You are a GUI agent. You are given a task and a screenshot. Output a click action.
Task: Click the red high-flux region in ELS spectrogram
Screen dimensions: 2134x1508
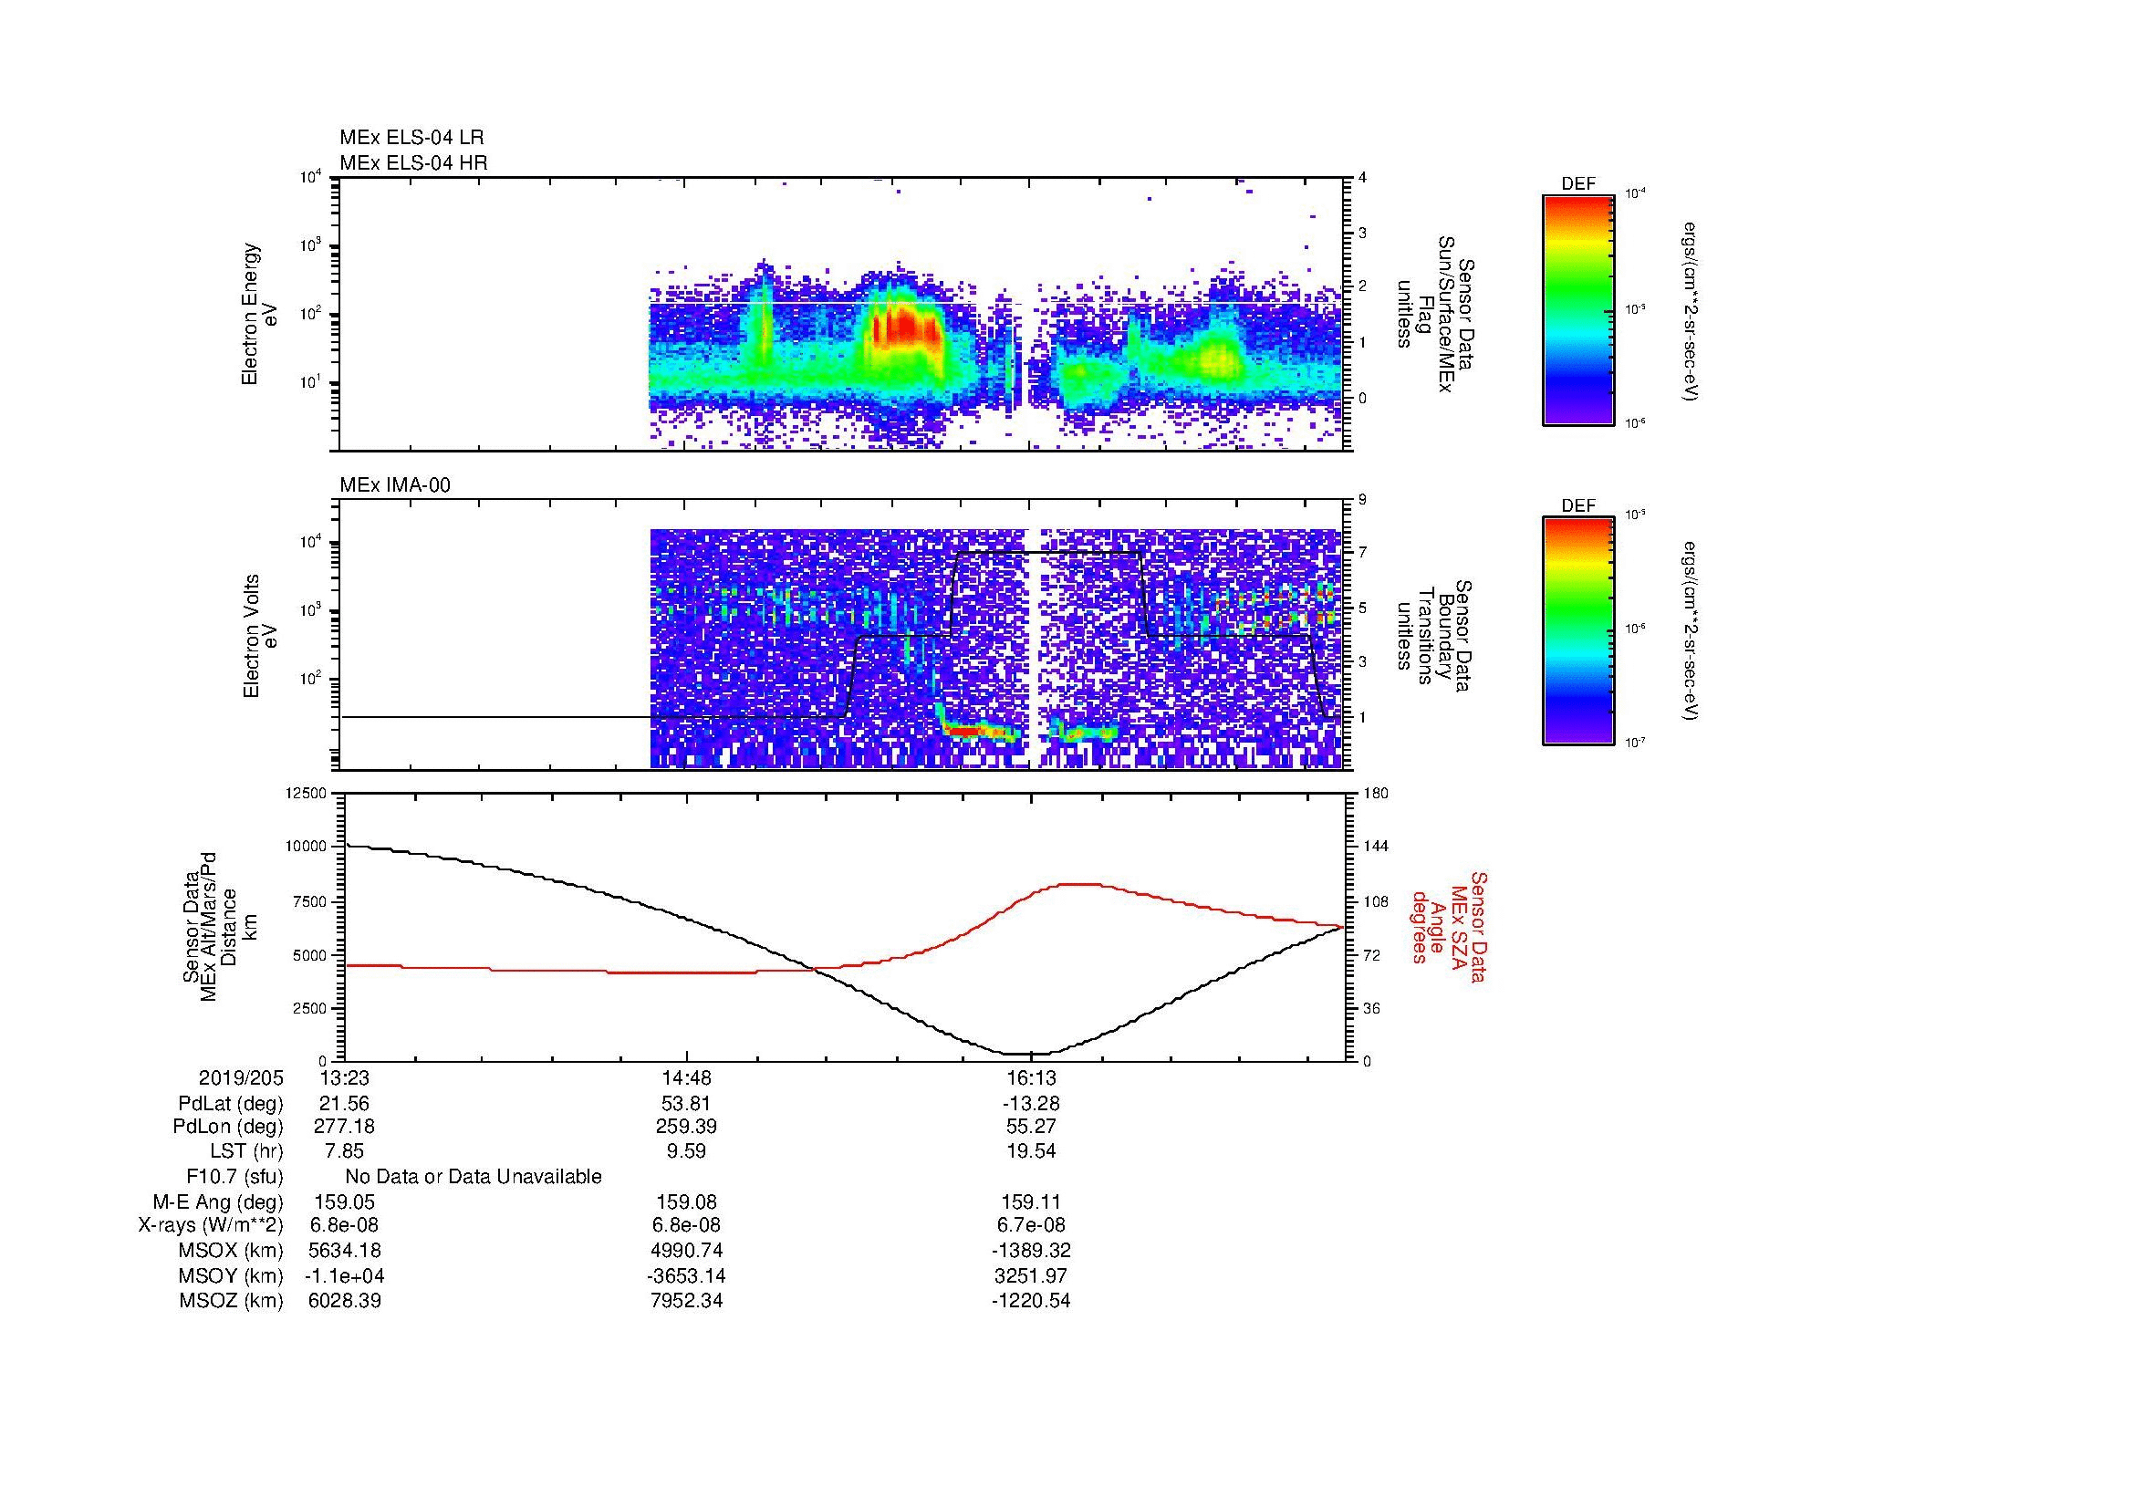pos(906,330)
